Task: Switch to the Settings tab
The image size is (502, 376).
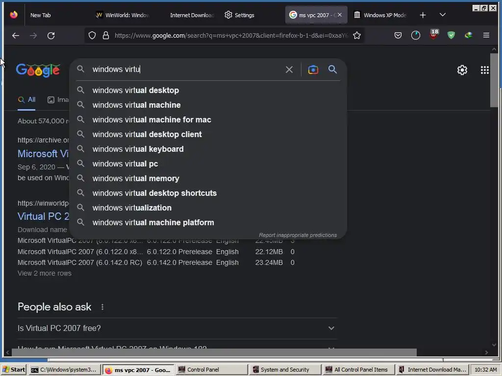Action: 239,15
